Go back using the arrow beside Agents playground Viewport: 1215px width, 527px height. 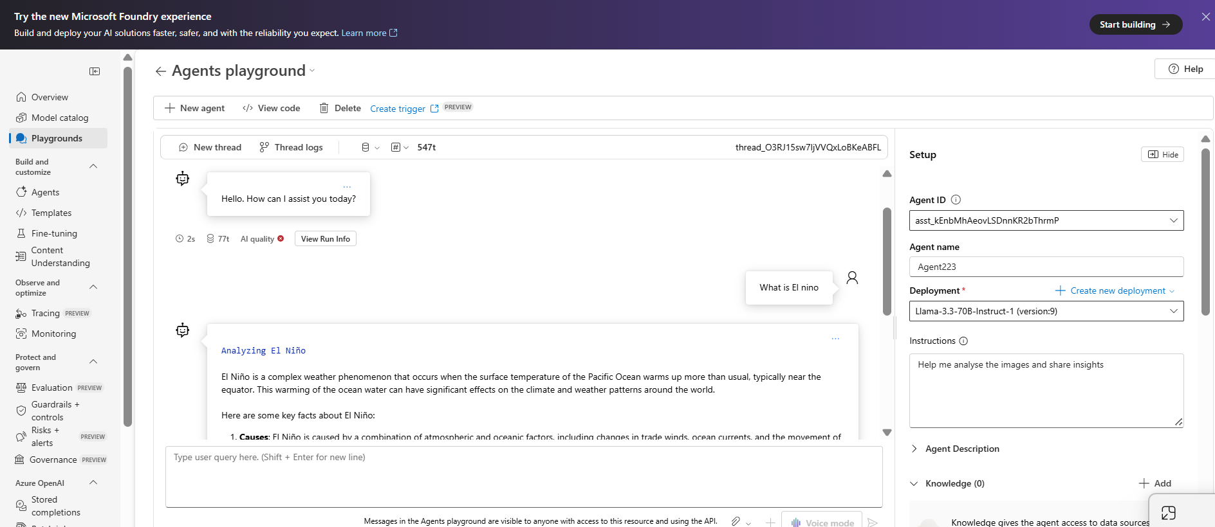(x=161, y=71)
